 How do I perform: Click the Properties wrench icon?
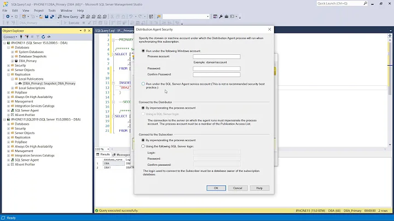tap(221, 16)
